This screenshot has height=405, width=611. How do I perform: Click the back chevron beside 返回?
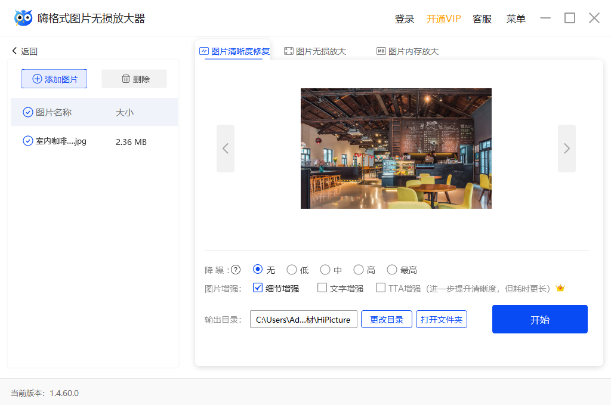[14, 51]
